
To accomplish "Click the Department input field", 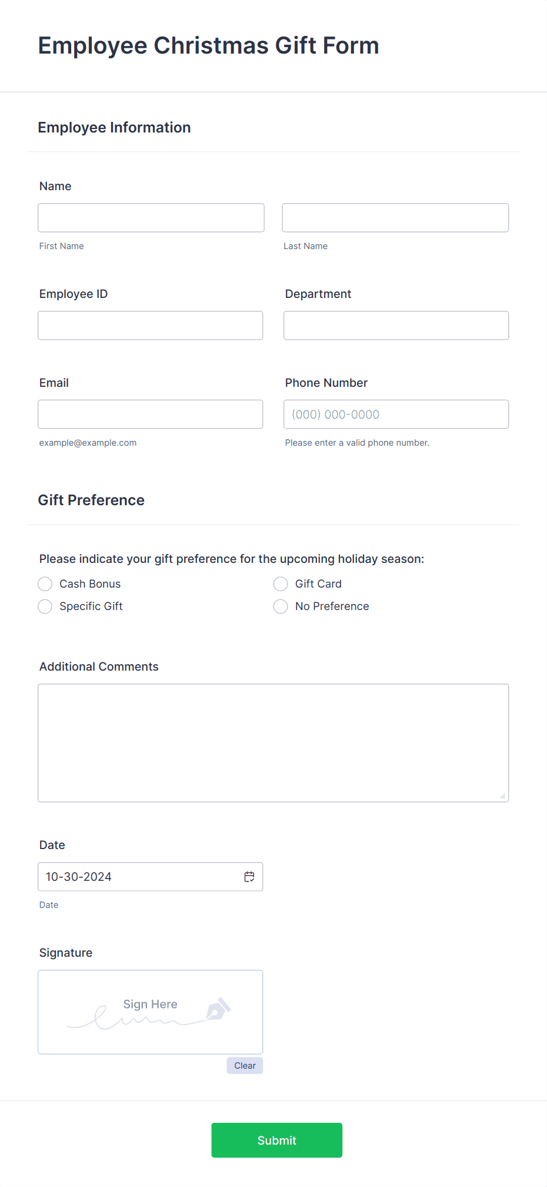I will 395,325.
